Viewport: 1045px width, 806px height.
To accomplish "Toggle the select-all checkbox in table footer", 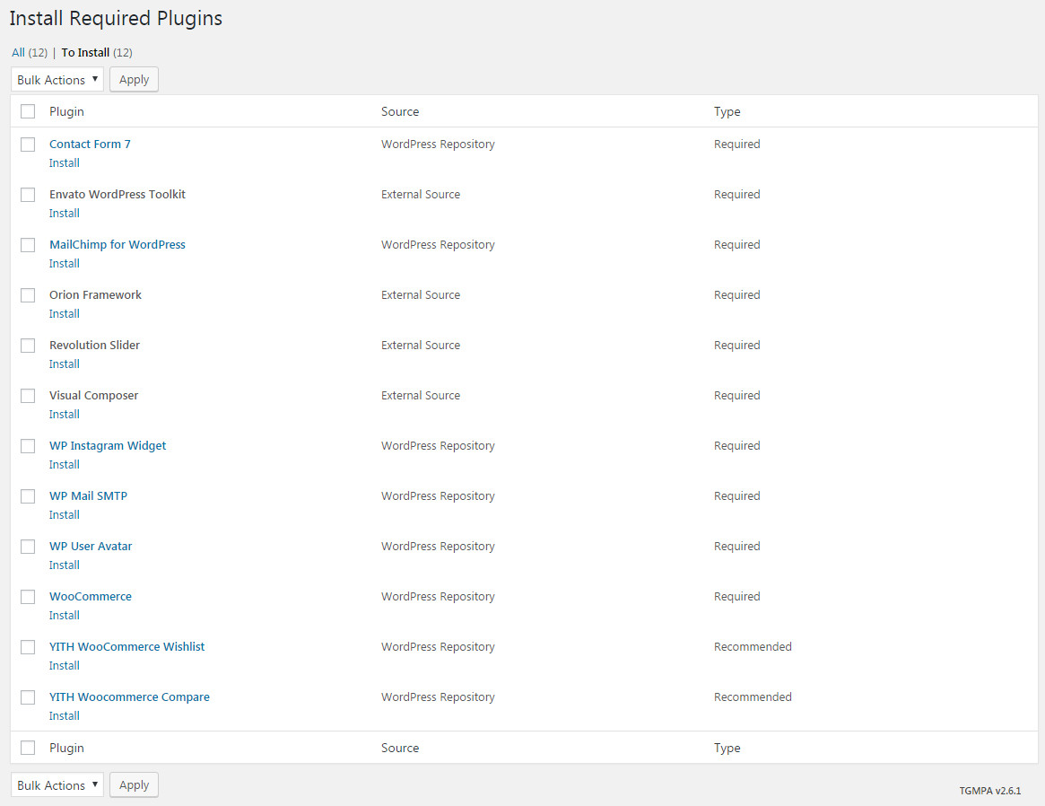I will 27,748.
